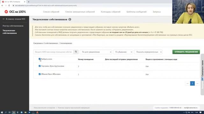
Task: Open Task View on the taskbar
Action: click(x=10, y=112)
